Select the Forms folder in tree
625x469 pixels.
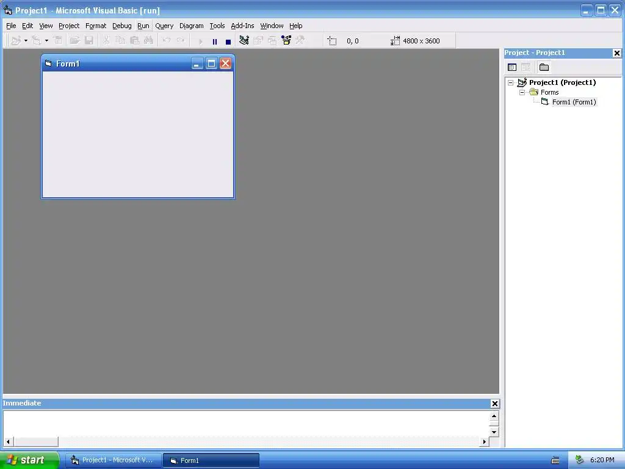click(x=550, y=92)
